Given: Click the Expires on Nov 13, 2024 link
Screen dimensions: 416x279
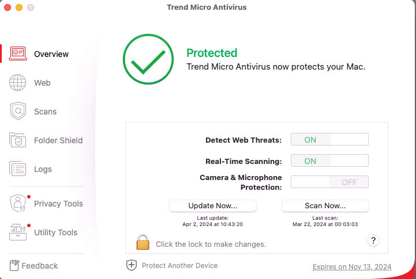Looking at the screenshot, I should 352,266.
